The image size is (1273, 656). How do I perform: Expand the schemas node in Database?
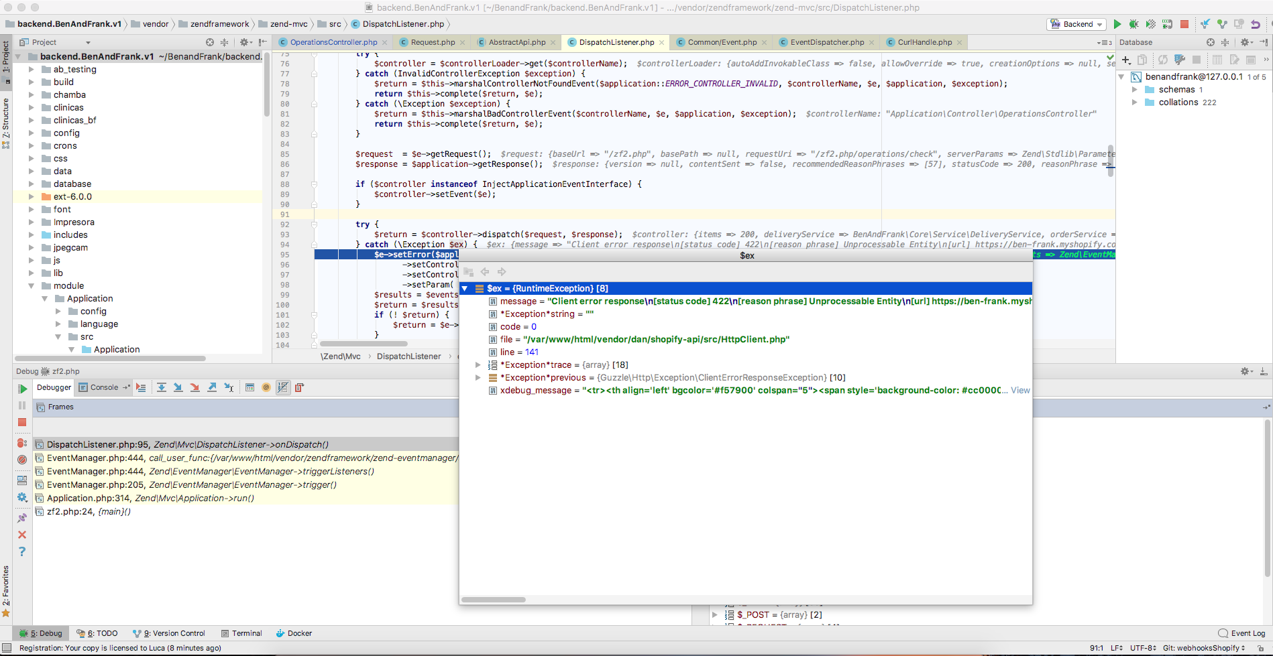[x=1134, y=90]
